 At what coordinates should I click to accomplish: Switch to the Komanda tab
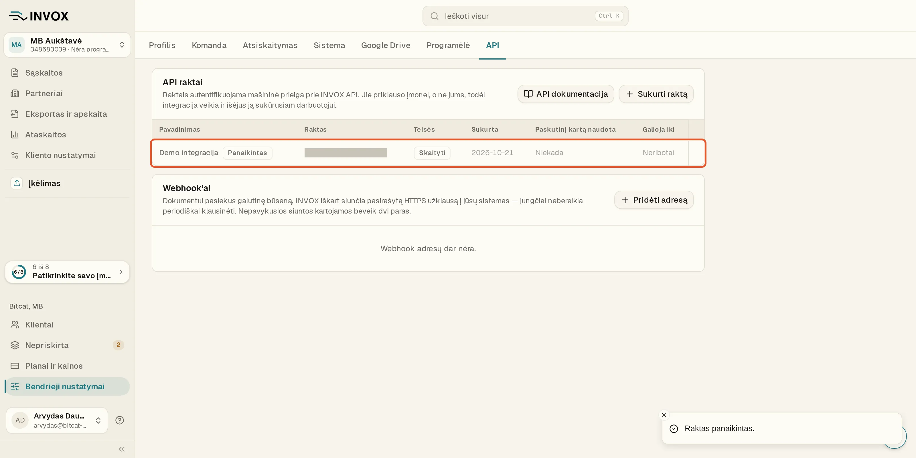(x=209, y=46)
